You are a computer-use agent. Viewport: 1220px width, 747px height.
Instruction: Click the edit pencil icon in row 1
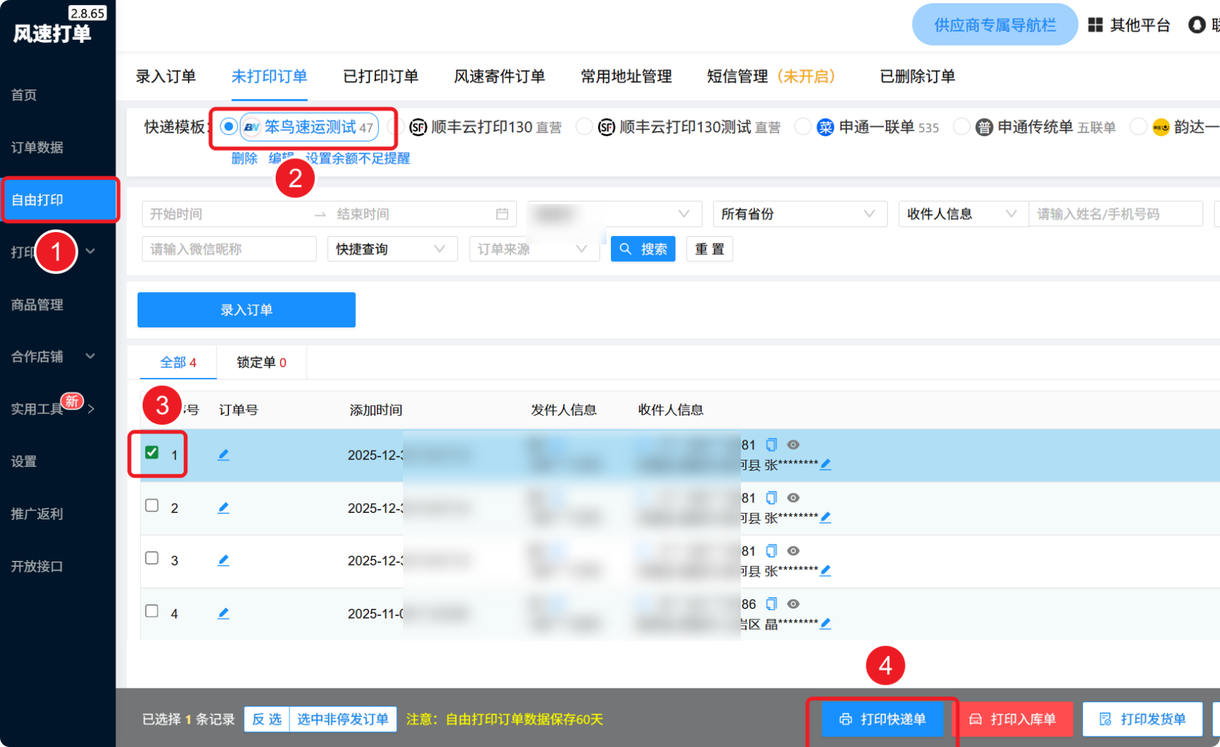click(x=223, y=455)
